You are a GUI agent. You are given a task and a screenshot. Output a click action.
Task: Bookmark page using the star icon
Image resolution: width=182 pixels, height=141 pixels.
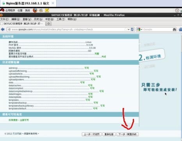point(125,29)
